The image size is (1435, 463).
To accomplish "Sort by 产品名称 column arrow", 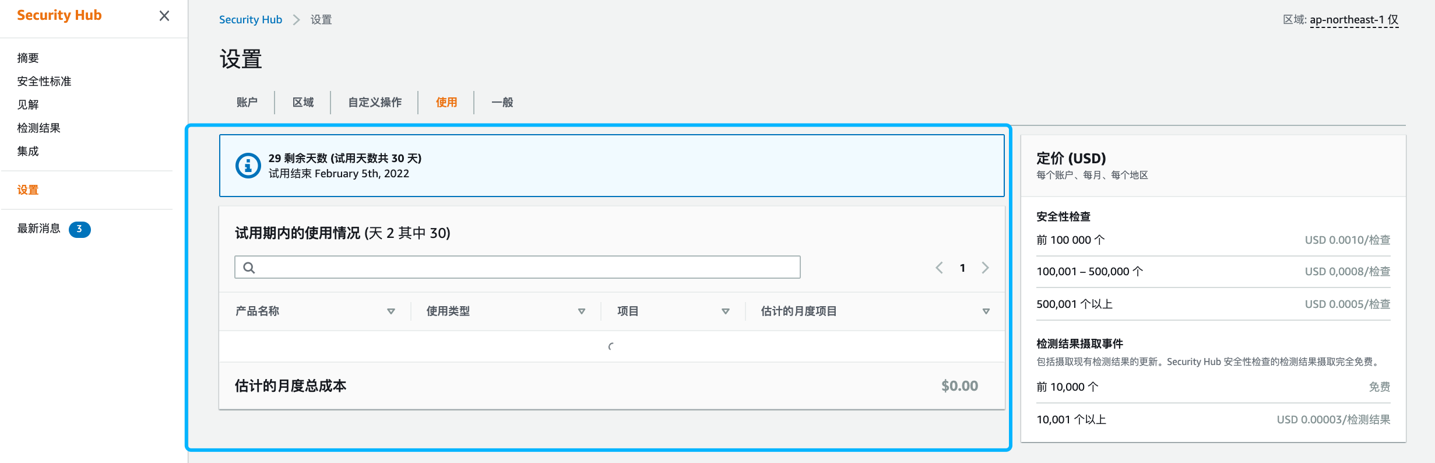I will click(x=391, y=311).
